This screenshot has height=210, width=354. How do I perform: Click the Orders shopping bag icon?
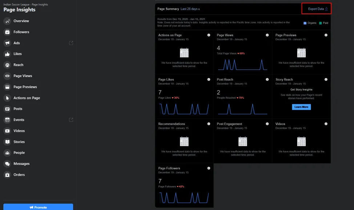(7, 175)
